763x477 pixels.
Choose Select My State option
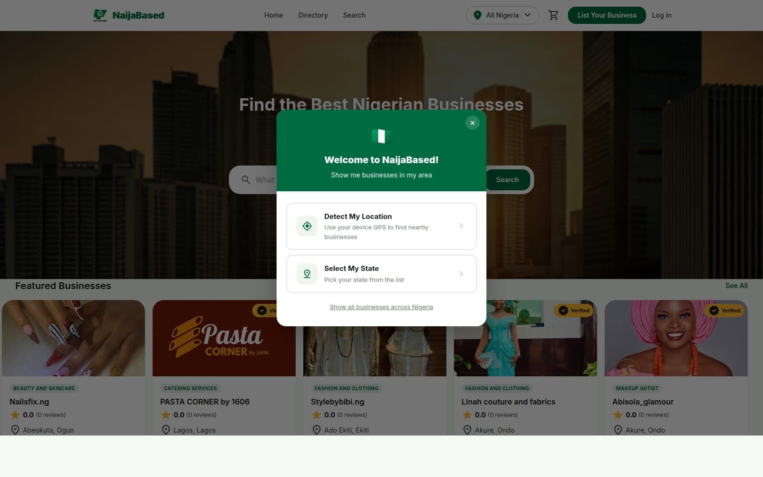point(381,274)
